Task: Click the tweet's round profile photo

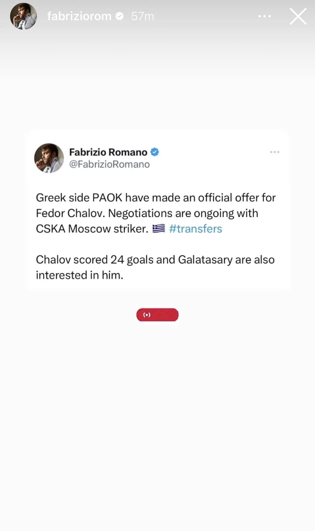Action: point(49,158)
